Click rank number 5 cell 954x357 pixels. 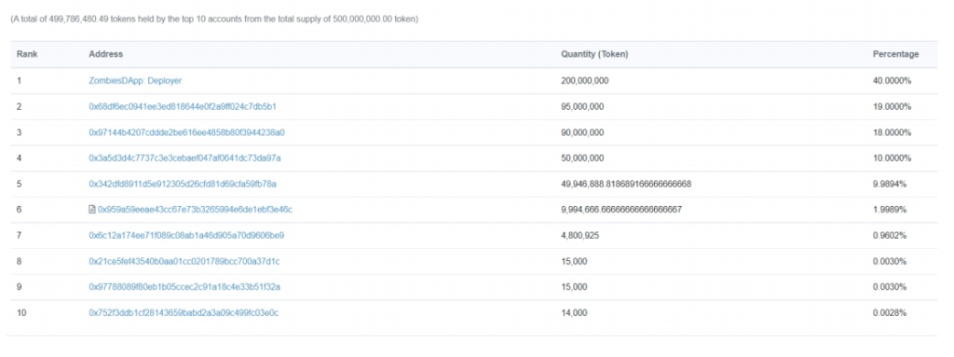tap(19, 184)
